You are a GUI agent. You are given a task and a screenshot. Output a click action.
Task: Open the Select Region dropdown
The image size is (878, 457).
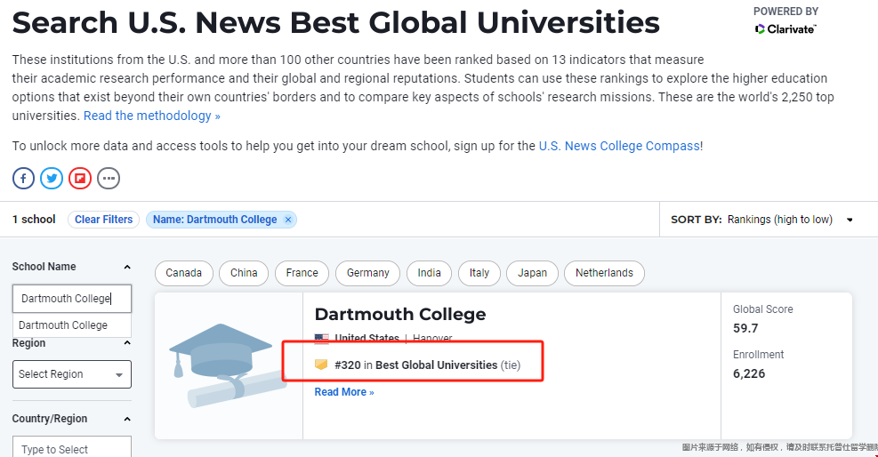pyautogui.click(x=72, y=374)
